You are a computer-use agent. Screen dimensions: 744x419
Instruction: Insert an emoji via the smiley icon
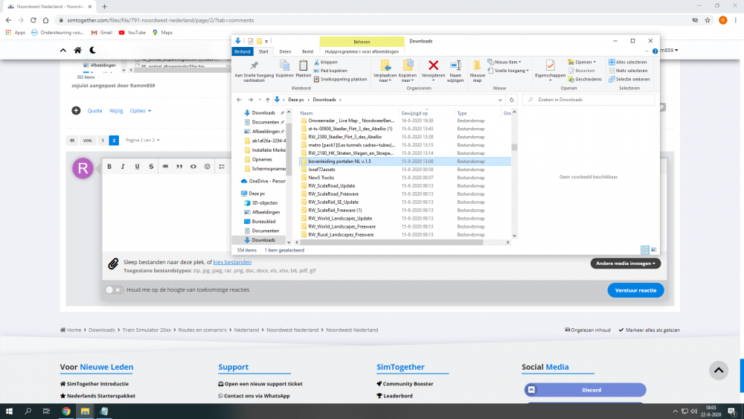pos(207,166)
